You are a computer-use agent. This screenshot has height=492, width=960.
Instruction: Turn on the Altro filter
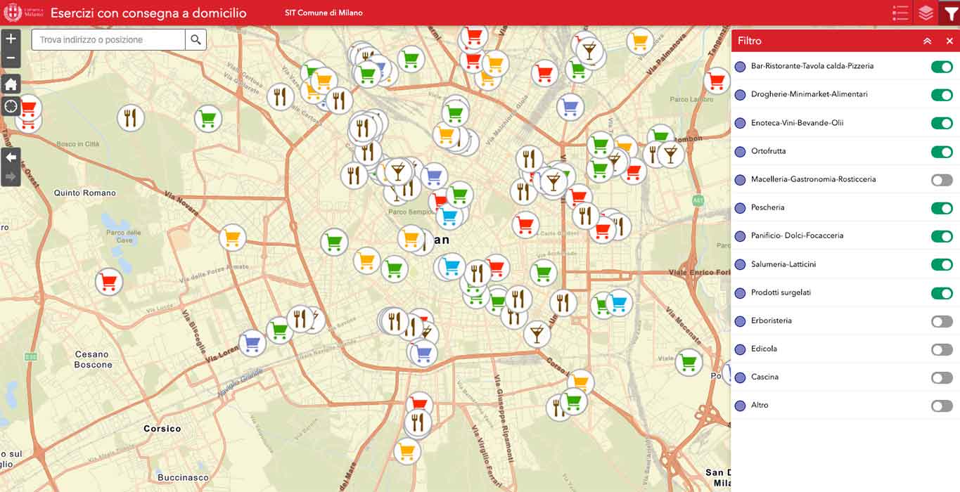tap(942, 406)
